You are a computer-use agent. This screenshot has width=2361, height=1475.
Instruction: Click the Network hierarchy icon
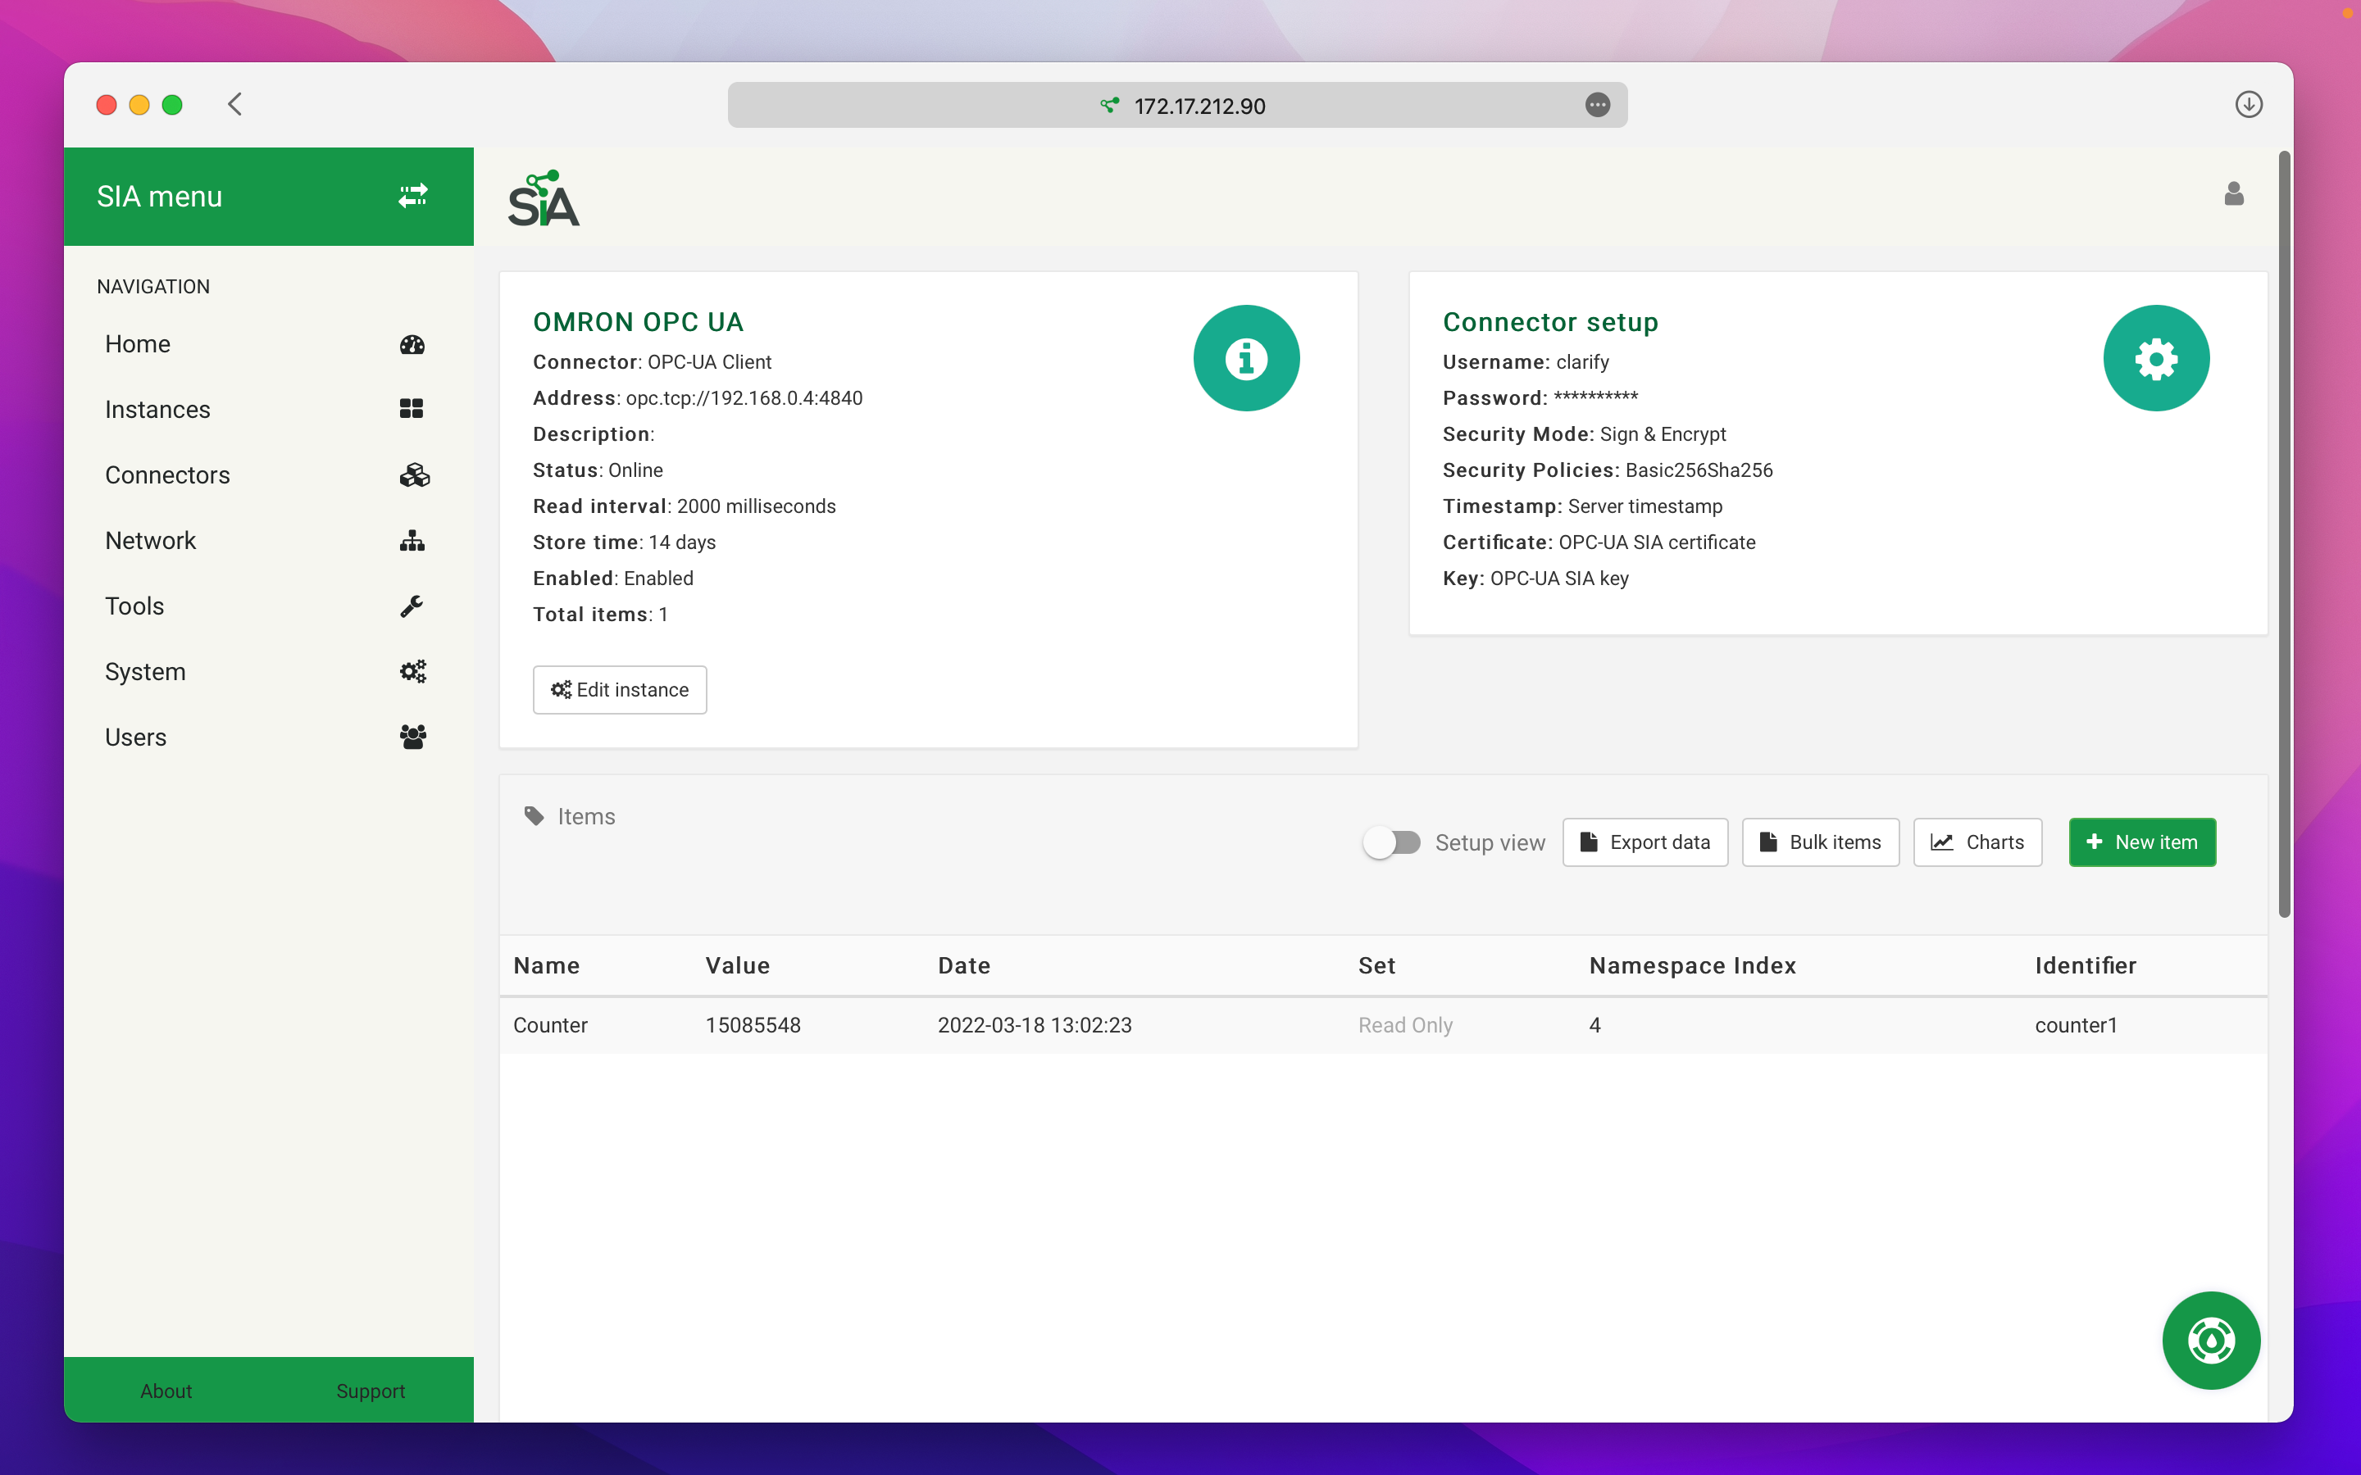(412, 541)
